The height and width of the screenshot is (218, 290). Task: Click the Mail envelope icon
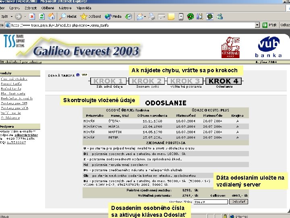pos(140,17)
